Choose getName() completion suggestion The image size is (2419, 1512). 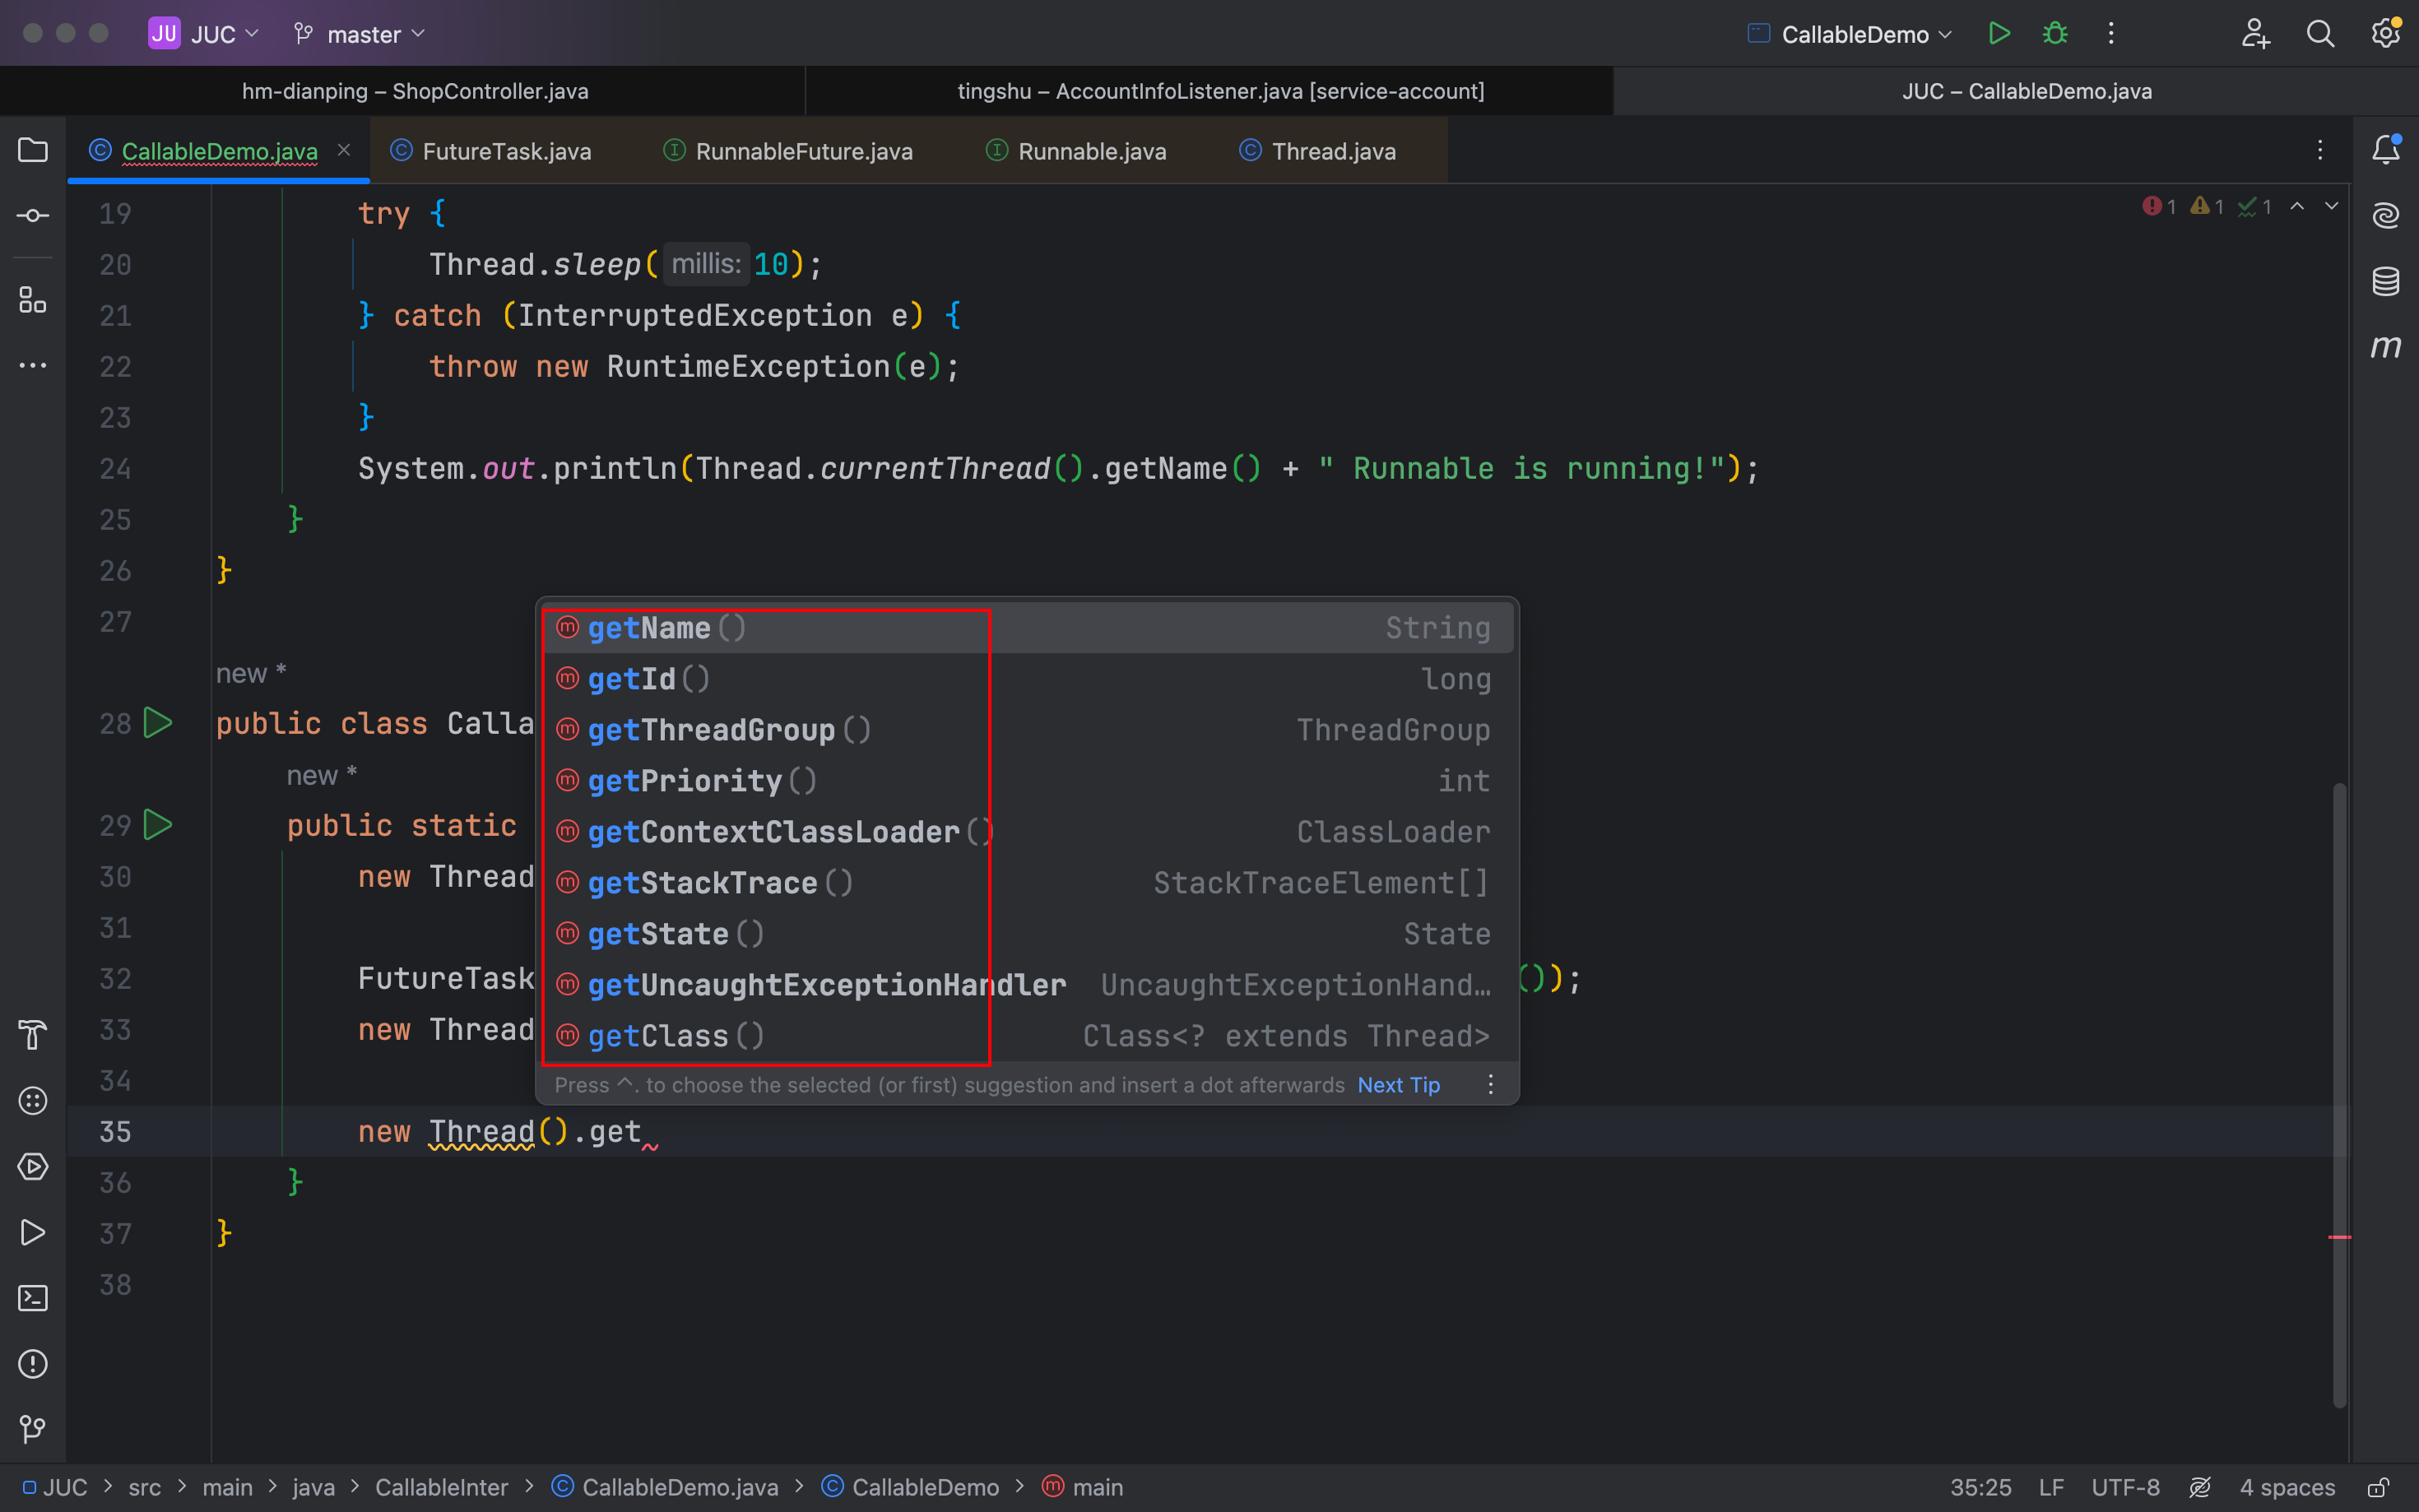coord(1027,628)
